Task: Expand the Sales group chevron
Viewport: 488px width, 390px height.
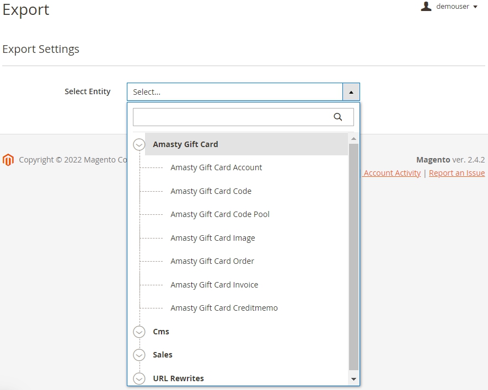Action: click(x=139, y=355)
